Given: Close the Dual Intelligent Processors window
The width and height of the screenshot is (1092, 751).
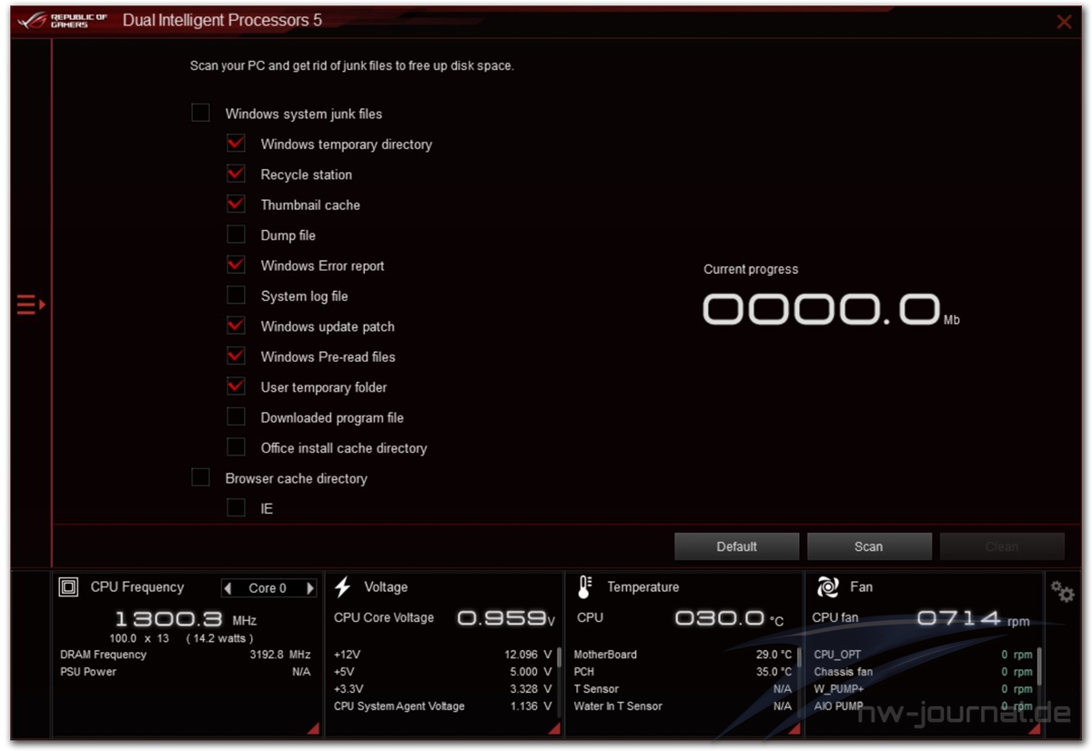Looking at the screenshot, I should point(1064,22).
